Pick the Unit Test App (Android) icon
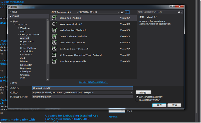The width and height of the screenshot is (201, 123). pos(54,61)
